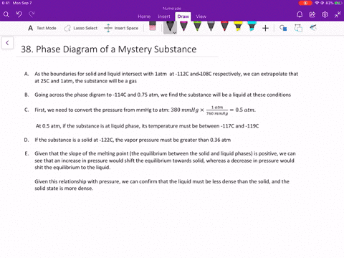
Task: Add a new pen with plus button
Action: 265,28
